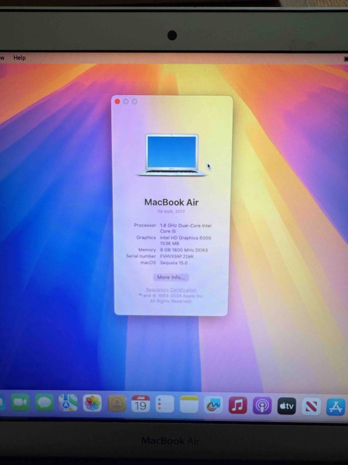Click memory value "8 GB 1600 MHz DDR3"
348x465 pixels.
point(184,250)
